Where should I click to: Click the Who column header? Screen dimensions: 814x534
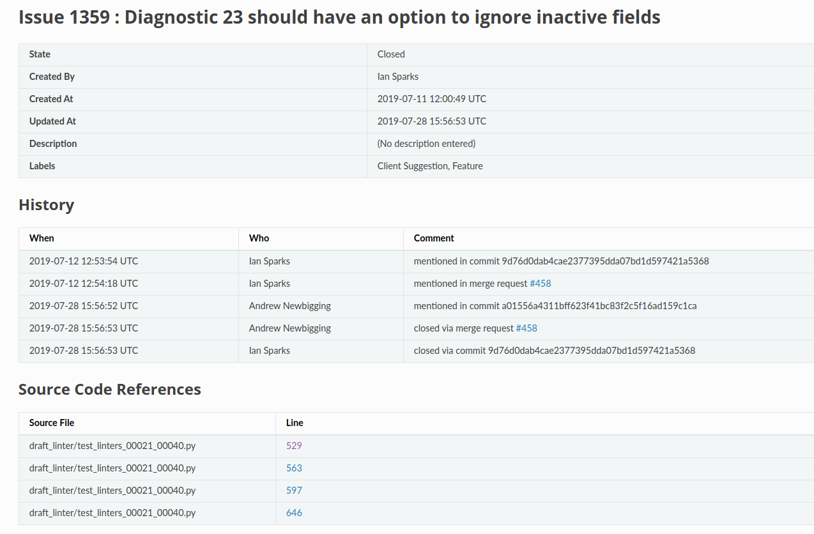[x=259, y=238]
